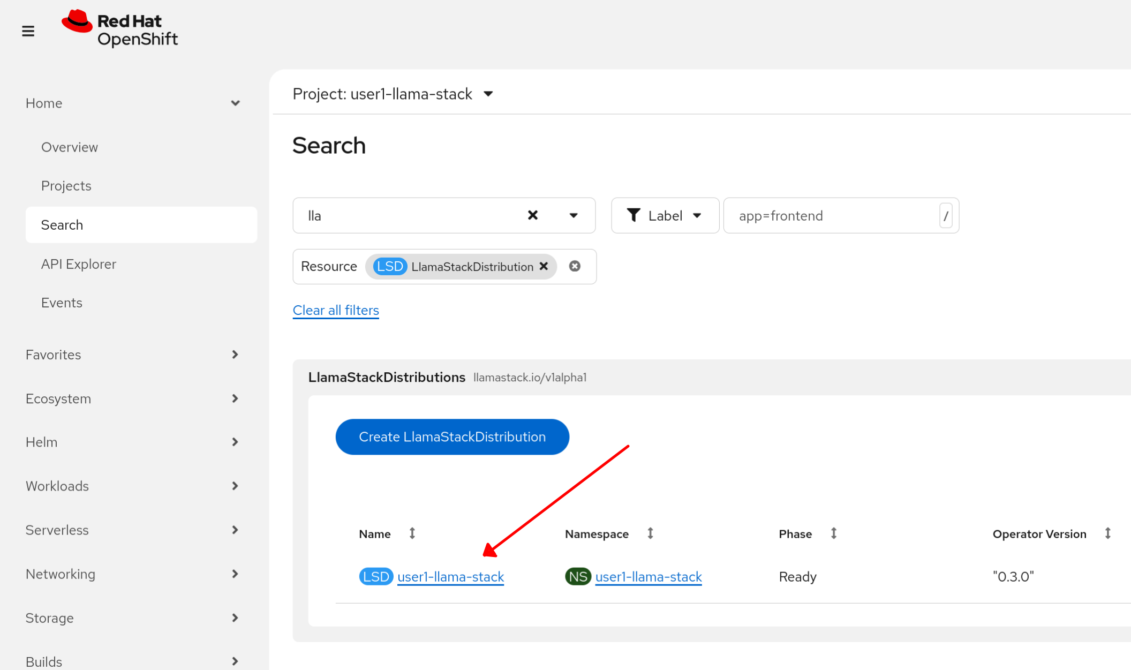Click Create LlamaStackDistribution button
The width and height of the screenshot is (1131, 670).
452,436
